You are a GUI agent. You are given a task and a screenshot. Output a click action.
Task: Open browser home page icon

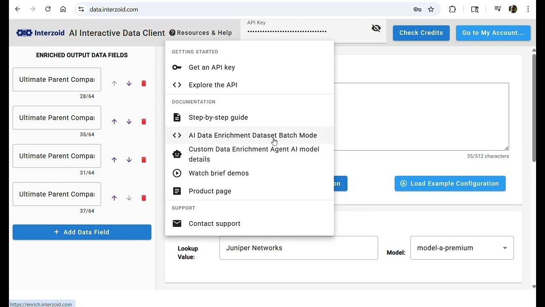(63, 9)
